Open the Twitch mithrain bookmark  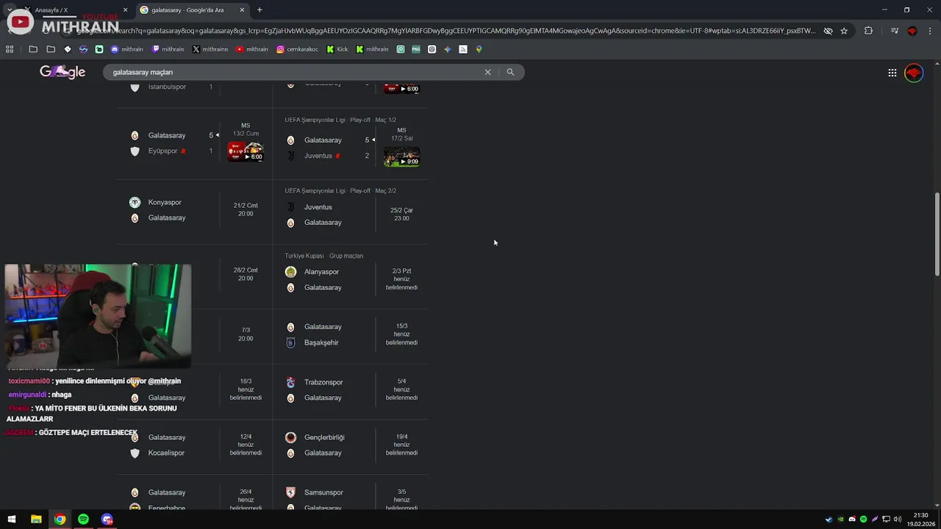click(168, 49)
